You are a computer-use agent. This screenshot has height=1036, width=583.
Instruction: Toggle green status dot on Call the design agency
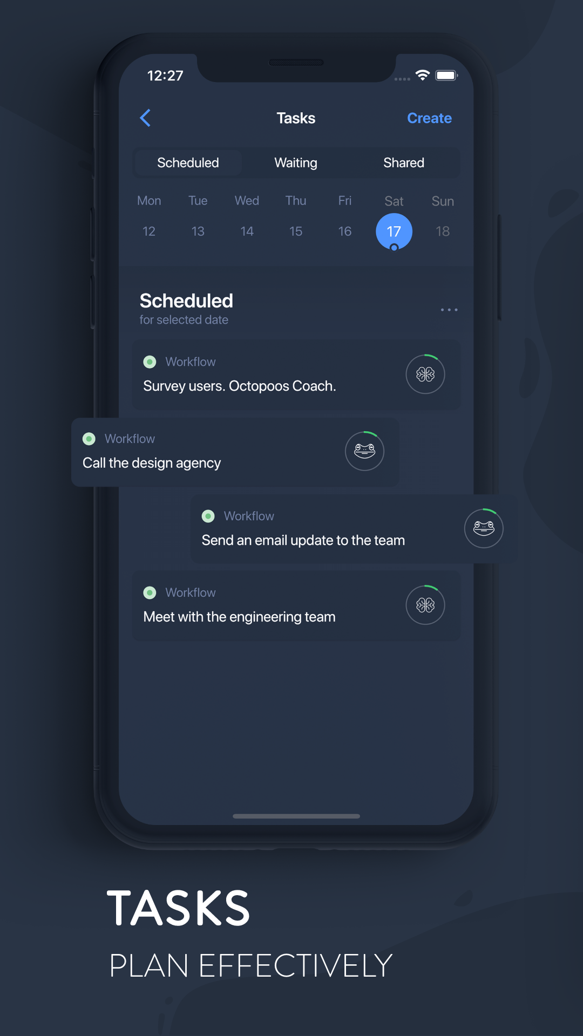click(89, 439)
